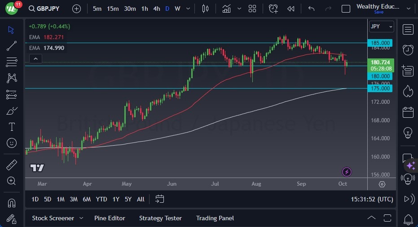Image resolution: width=418 pixels, height=227 pixels.
Task: Open the economic calendar sidebar panel
Action: point(408,112)
